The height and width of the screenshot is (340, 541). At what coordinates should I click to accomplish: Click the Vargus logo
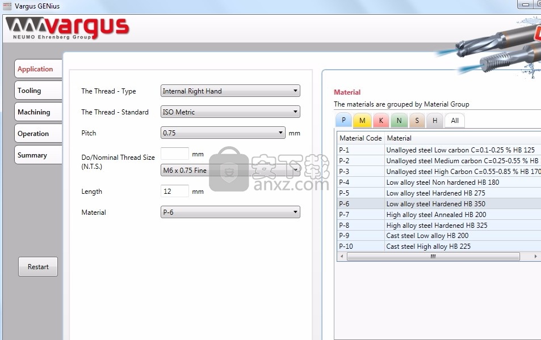(68, 28)
